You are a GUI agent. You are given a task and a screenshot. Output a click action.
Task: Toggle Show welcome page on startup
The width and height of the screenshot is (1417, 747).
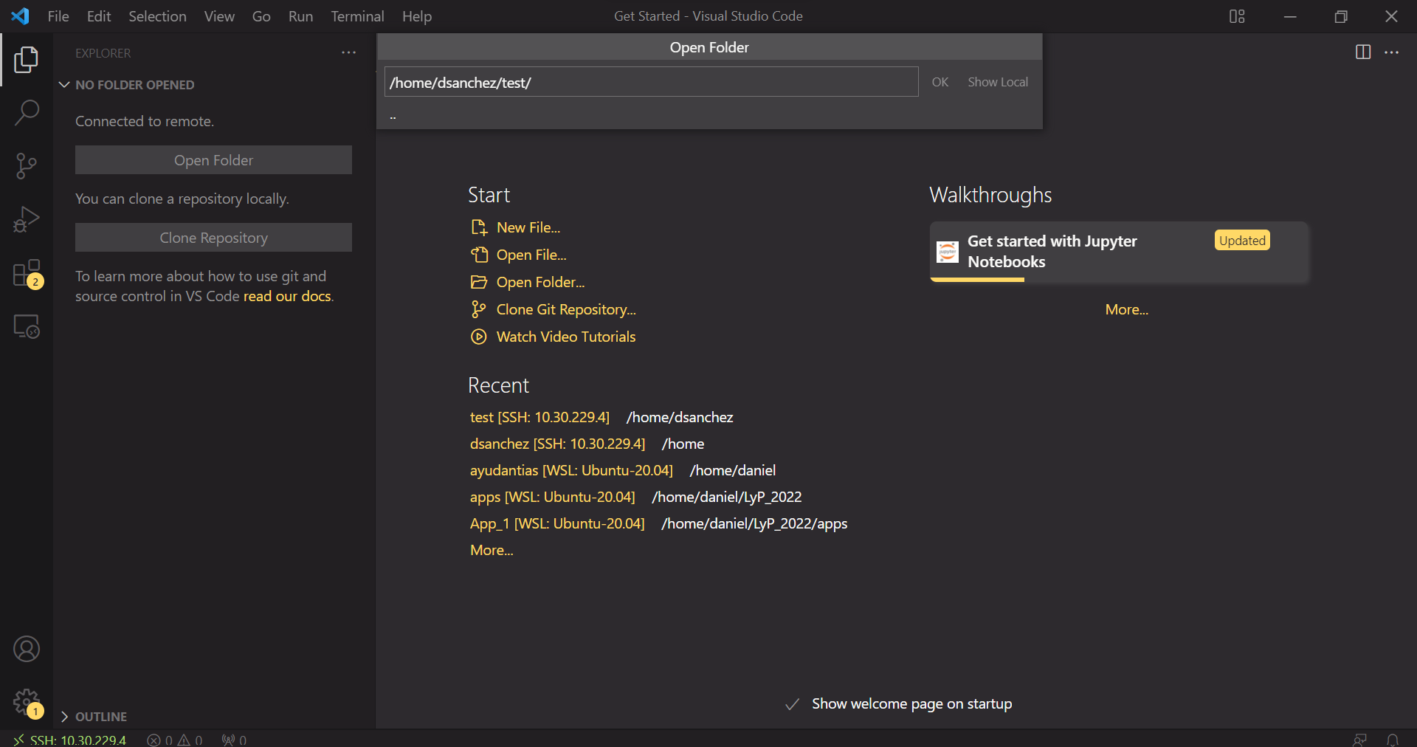(x=793, y=704)
